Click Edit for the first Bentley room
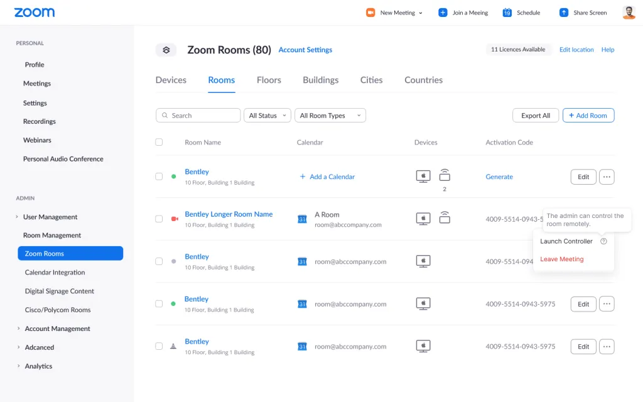Image resolution: width=643 pixels, height=402 pixels. pyautogui.click(x=583, y=177)
